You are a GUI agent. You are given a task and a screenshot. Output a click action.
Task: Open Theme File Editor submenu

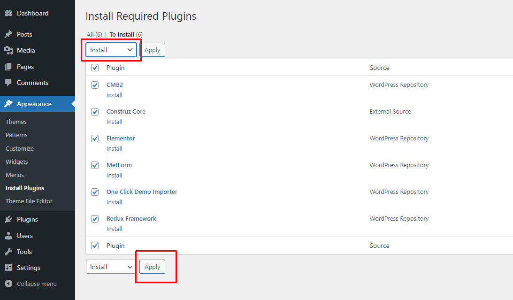[x=29, y=201]
